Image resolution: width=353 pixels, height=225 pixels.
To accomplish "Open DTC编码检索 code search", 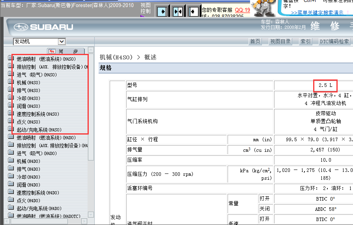I will click(334, 42).
